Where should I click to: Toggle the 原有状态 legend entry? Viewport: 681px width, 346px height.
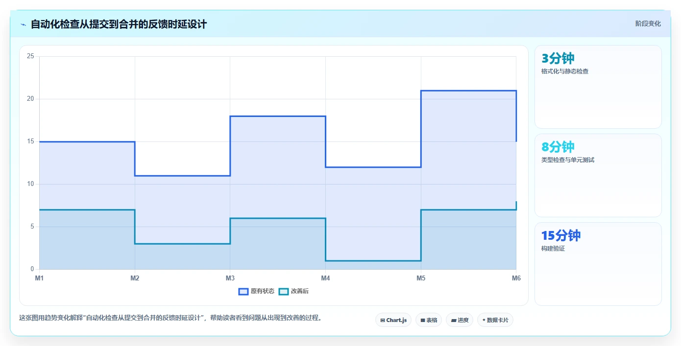click(x=256, y=291)
